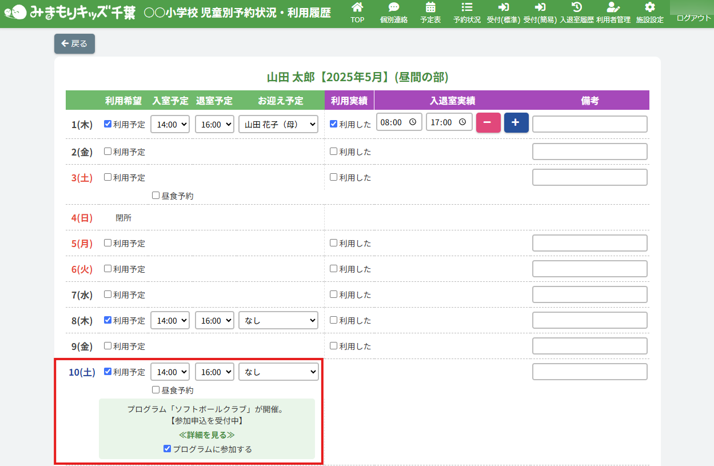Click ログアウト in the header
The width and height of the screenshot is (714, 466).
coord(693,18)
